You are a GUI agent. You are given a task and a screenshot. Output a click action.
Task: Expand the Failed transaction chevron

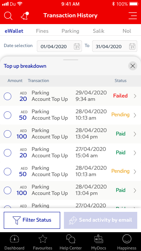[x=135, y=96]
